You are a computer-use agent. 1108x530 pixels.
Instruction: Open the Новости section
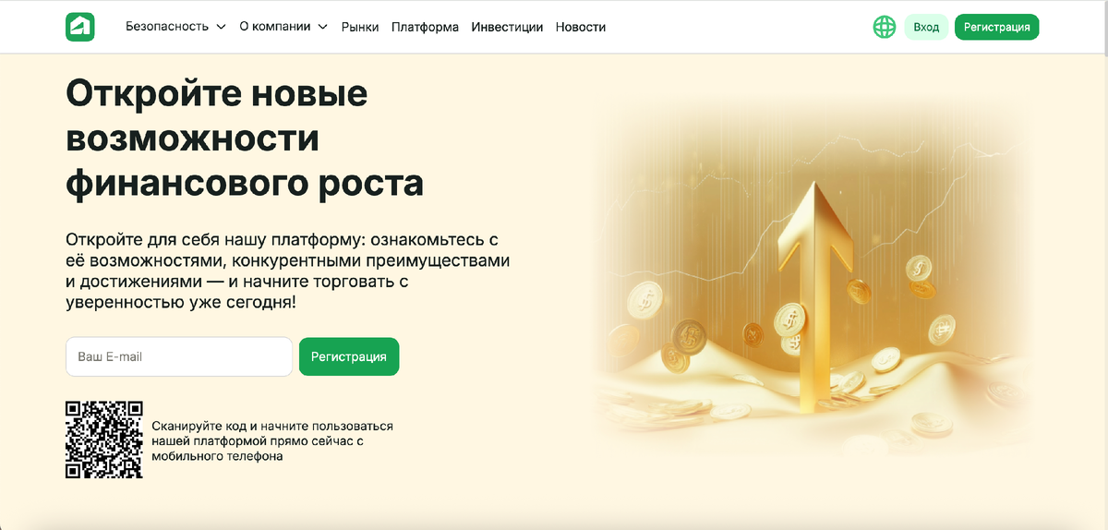(x=581, y=27)
